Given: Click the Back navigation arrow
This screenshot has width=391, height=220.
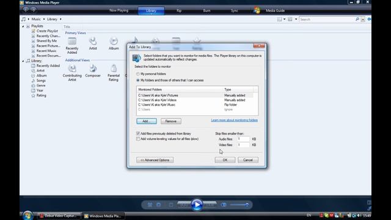Looking at the screenshot, I should [26, 10].
